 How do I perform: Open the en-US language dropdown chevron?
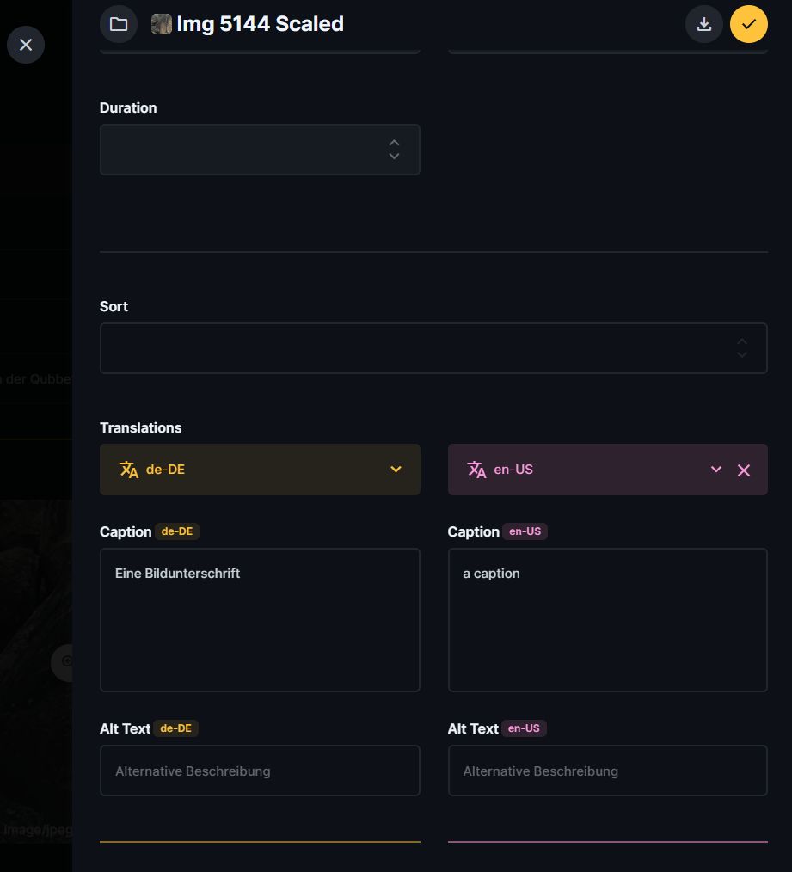tap(715, 470)
